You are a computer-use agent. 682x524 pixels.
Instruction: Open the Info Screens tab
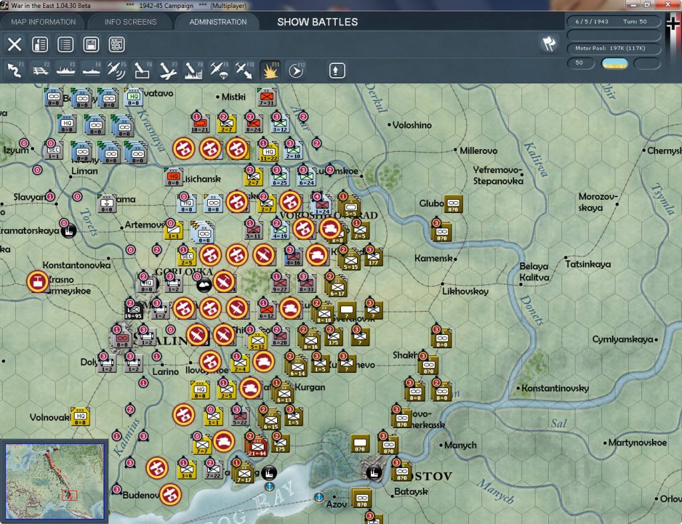click(x=130, y=22)
